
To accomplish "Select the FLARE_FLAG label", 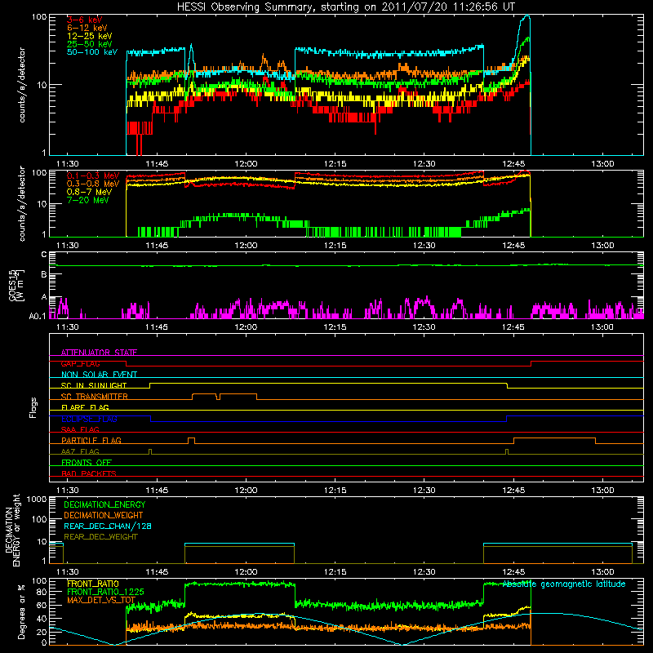I will (85, 407).
